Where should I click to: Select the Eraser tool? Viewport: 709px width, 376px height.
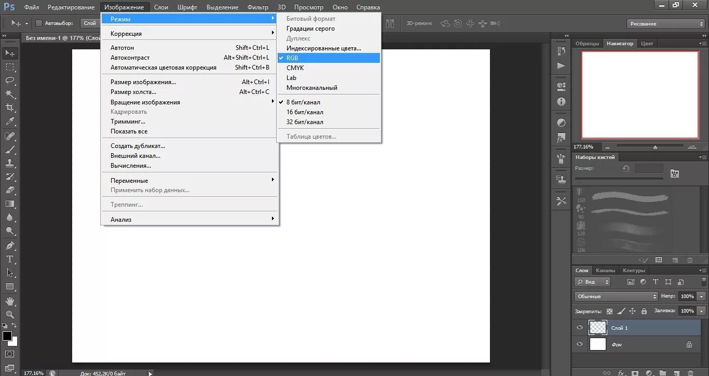tap(10, 190)
